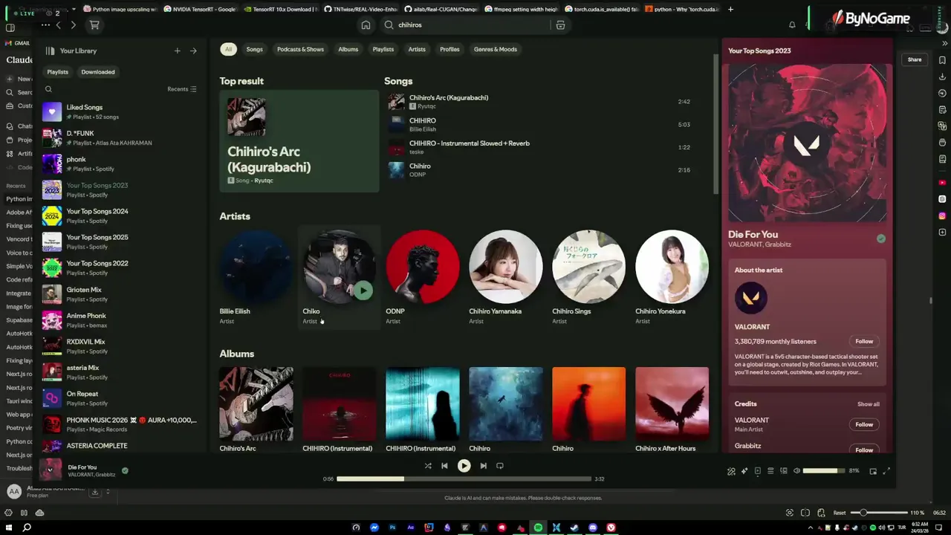Filter library by Downloaded chip
This screenshot has height=535, width=951.
click(98, 72)
